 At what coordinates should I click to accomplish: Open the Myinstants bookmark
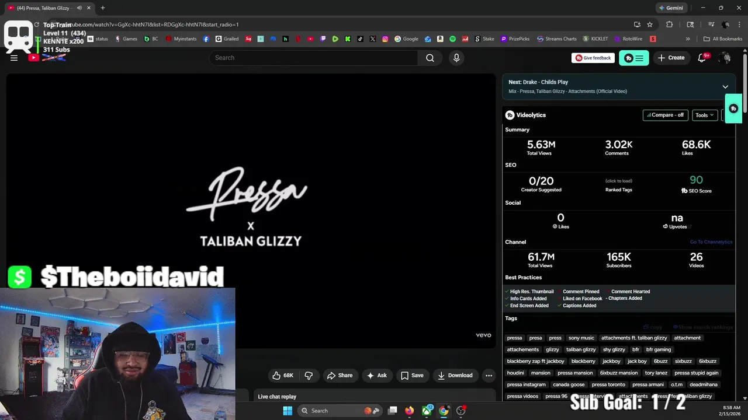181,39
